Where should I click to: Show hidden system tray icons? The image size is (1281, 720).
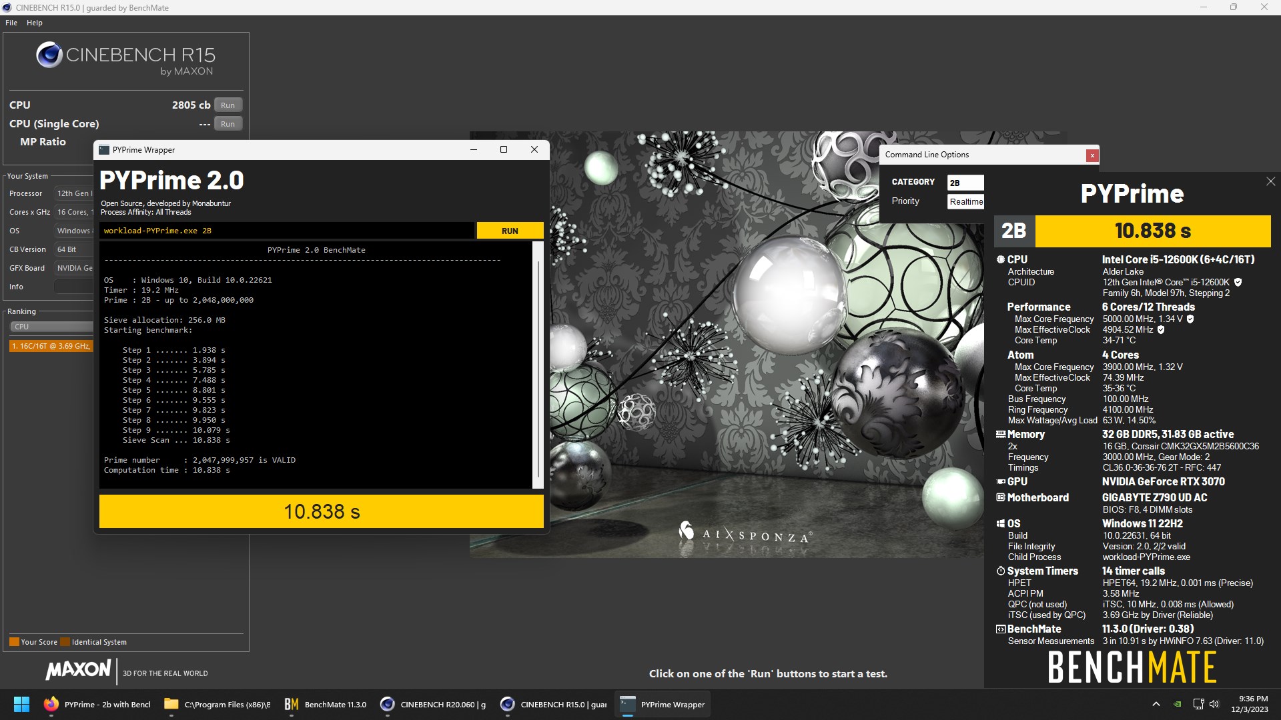tap(1156, 704)
